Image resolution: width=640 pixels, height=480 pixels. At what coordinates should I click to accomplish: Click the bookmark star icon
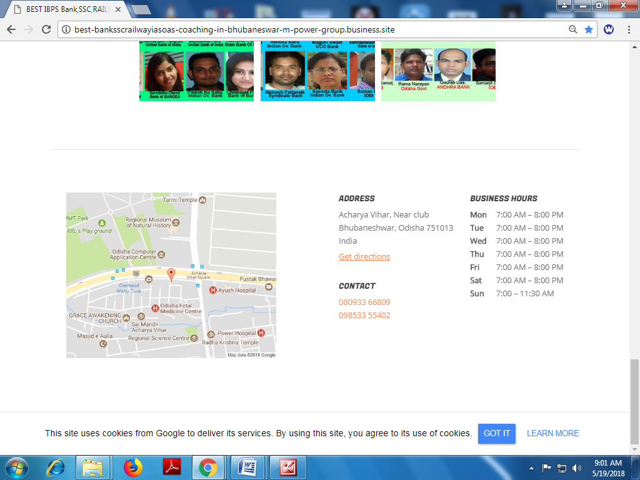pyautogui.click(x=588, y=29)
